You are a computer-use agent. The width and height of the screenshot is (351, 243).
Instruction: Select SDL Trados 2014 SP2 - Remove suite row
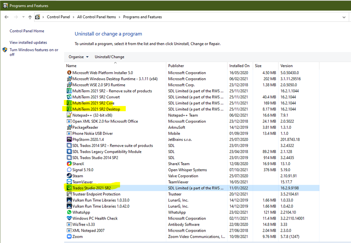pos(192,145)
